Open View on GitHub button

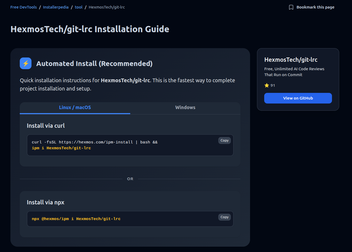point(298,98)
